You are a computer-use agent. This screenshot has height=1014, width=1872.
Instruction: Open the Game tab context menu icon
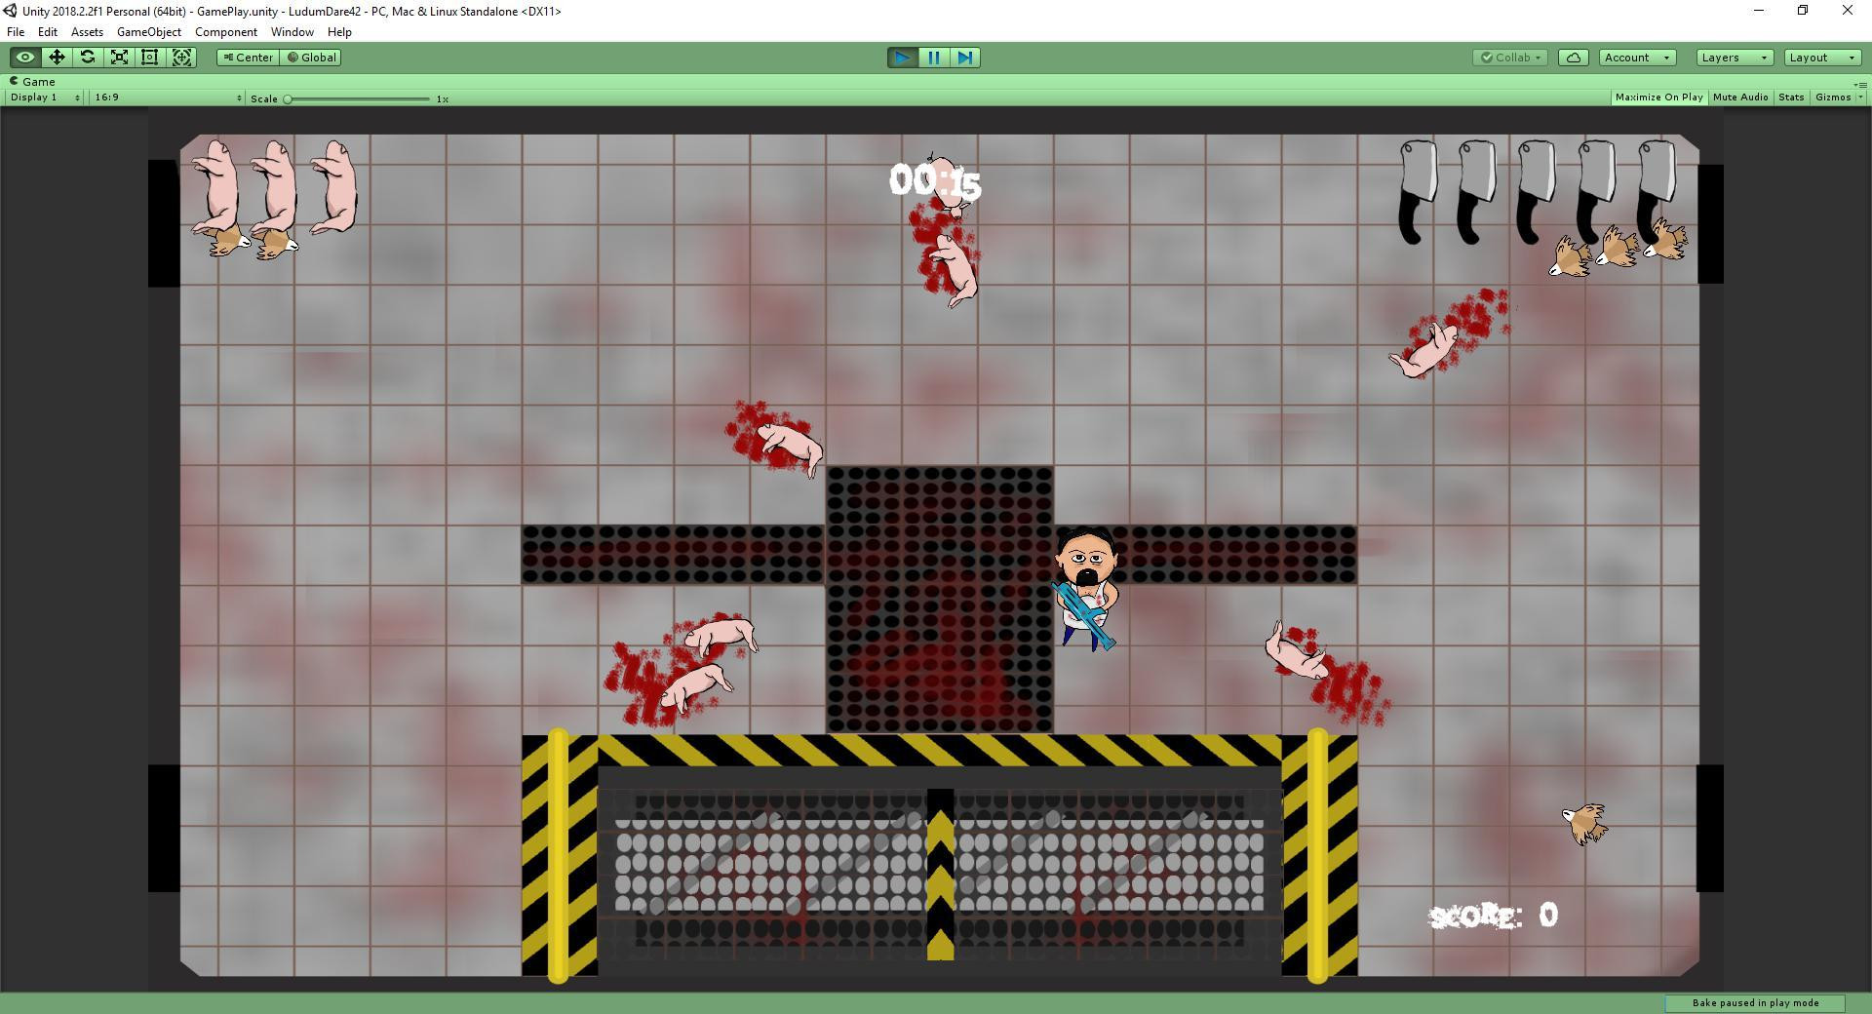(x=1860, y=84)
